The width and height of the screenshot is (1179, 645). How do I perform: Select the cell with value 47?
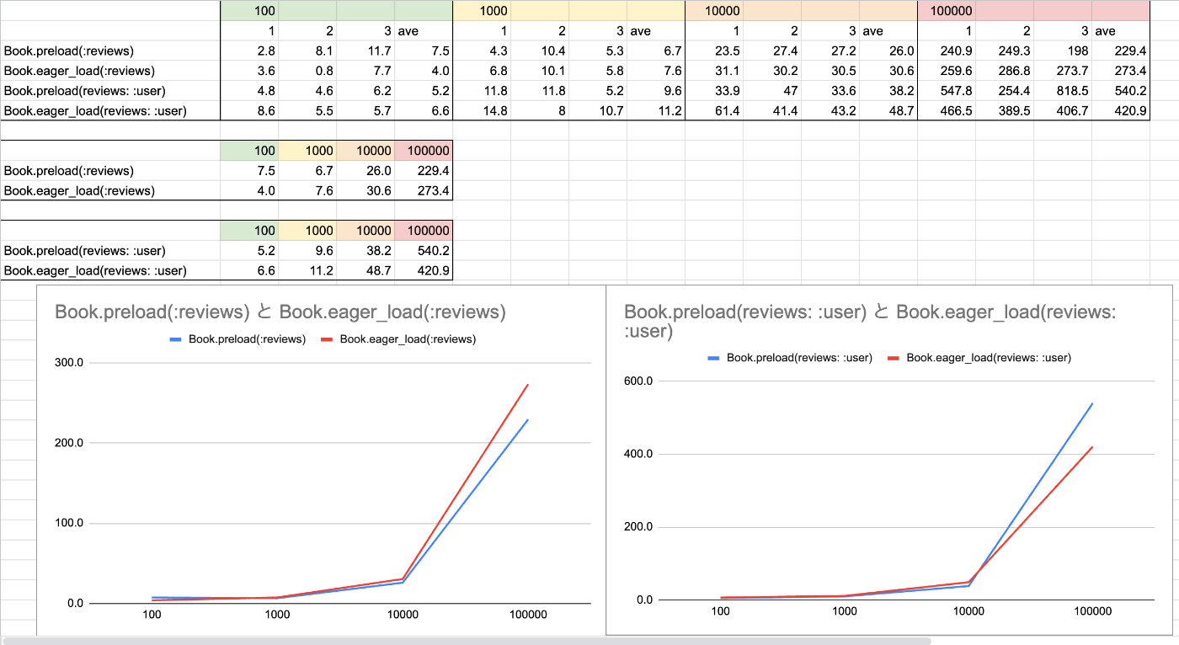[771, 91]
